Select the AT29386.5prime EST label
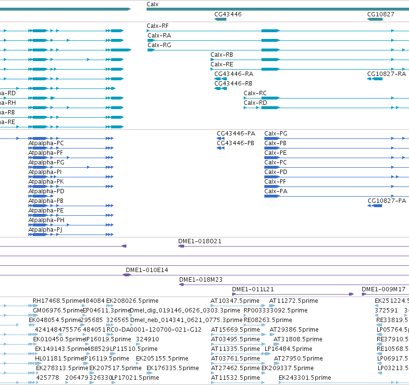The width and height of the screenshot is (409, 385). pyautogui.click(x=294, y=330)
